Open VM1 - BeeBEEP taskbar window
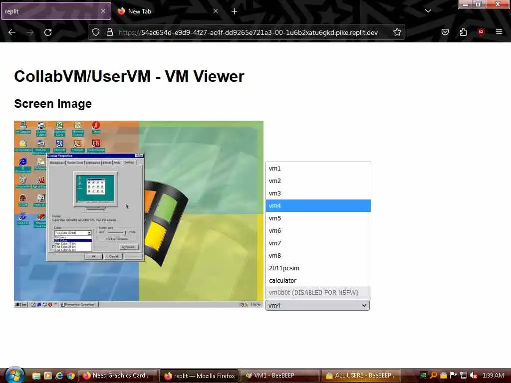The width and height of the screenshot is (511, 383). click(280, 376)
